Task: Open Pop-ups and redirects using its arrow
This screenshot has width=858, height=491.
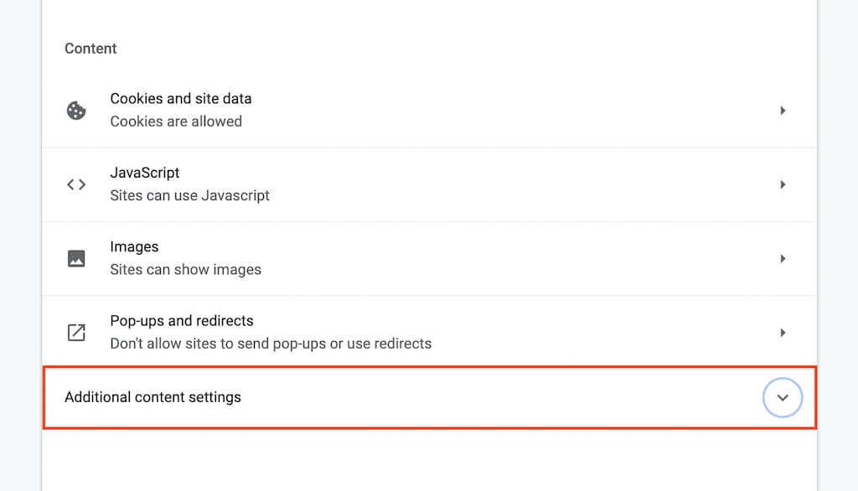Action: 783,333
